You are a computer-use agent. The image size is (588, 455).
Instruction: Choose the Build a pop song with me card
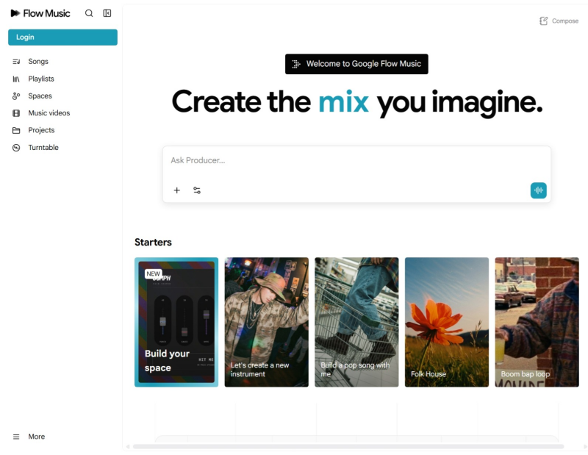tap(356, 322)
